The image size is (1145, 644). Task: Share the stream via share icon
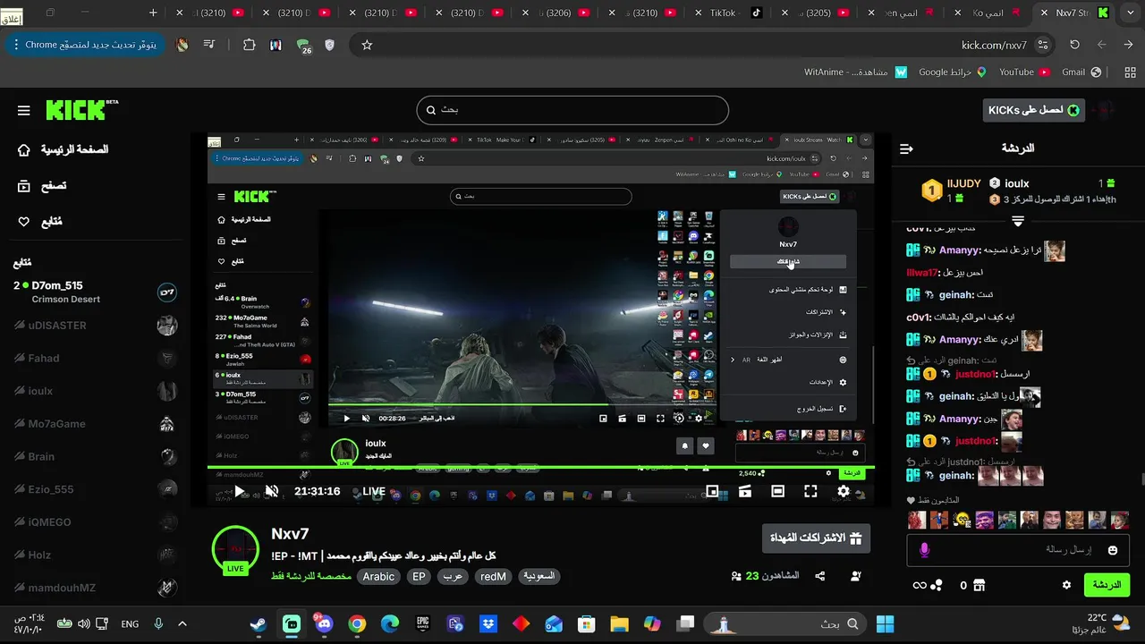coord(820,577)
